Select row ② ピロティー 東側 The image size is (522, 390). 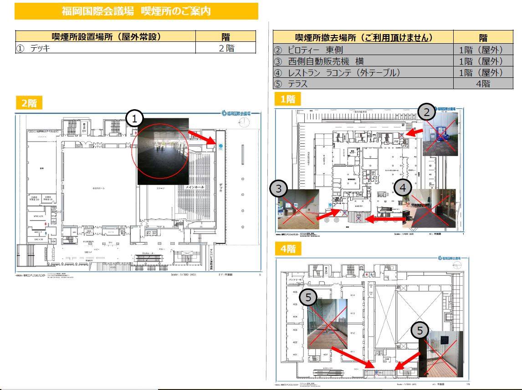(393, 50)
